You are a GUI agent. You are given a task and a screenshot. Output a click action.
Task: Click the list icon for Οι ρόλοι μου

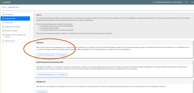click(x=3, y=23)
